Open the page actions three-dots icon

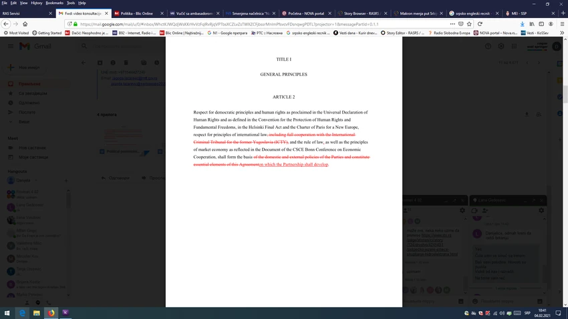pos(452,24)
